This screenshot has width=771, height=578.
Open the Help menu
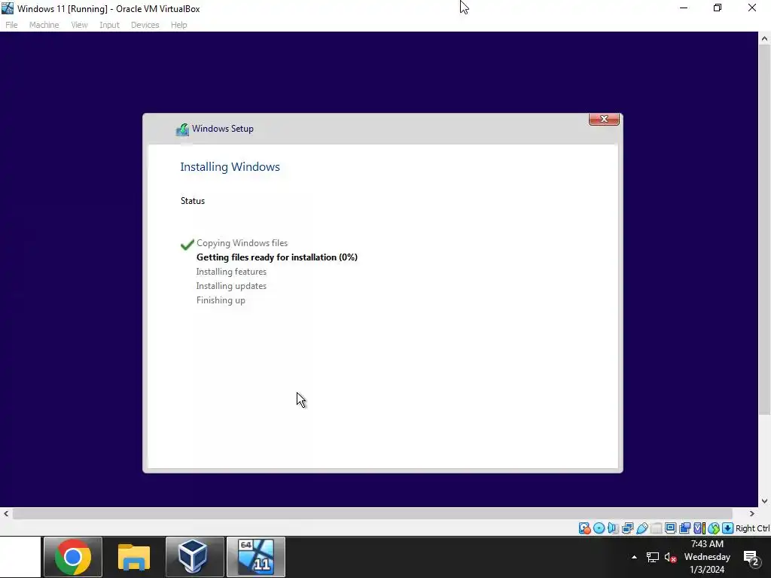point(179,25)
